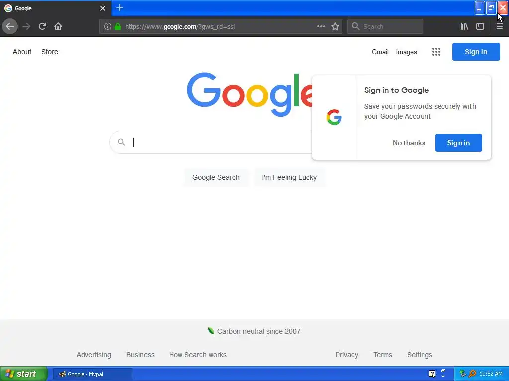Click the Google G logo in popup

(334, 117)
